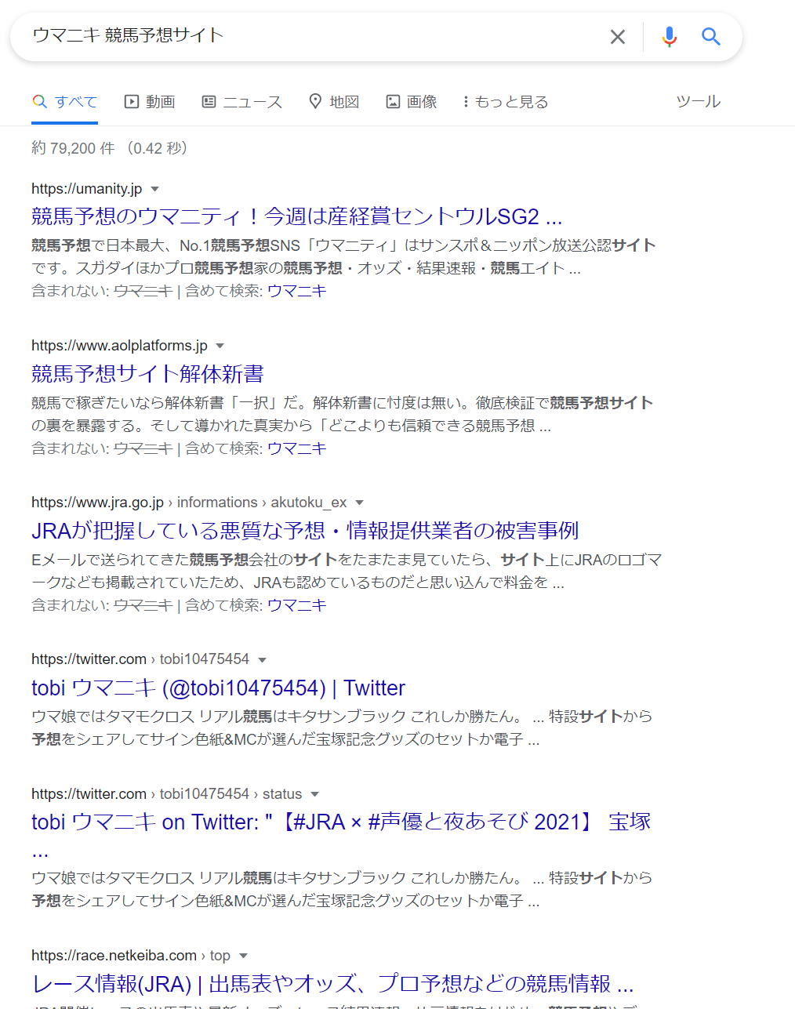Start voice search with microphone icon
The height and width of the screenshot is (1009, 795).
(x=669, y=37)
